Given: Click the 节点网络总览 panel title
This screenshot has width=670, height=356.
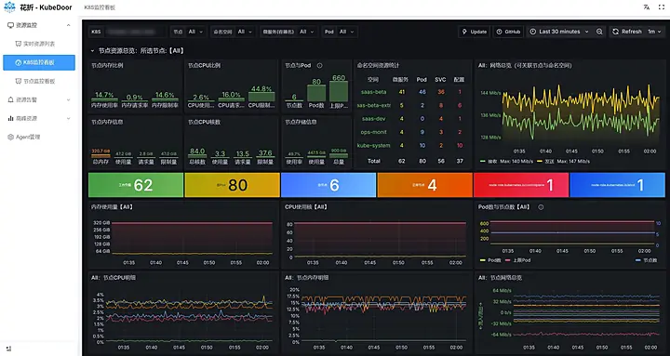Looking at the screenshot, I should tap(500, 278).
